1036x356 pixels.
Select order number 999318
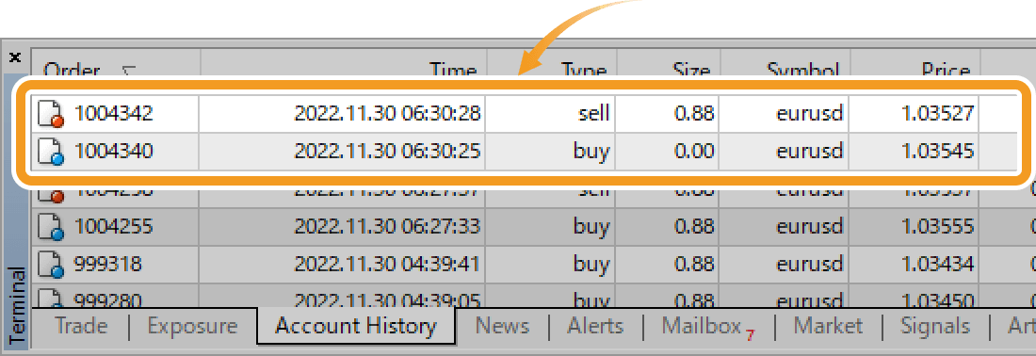(107, 265)
